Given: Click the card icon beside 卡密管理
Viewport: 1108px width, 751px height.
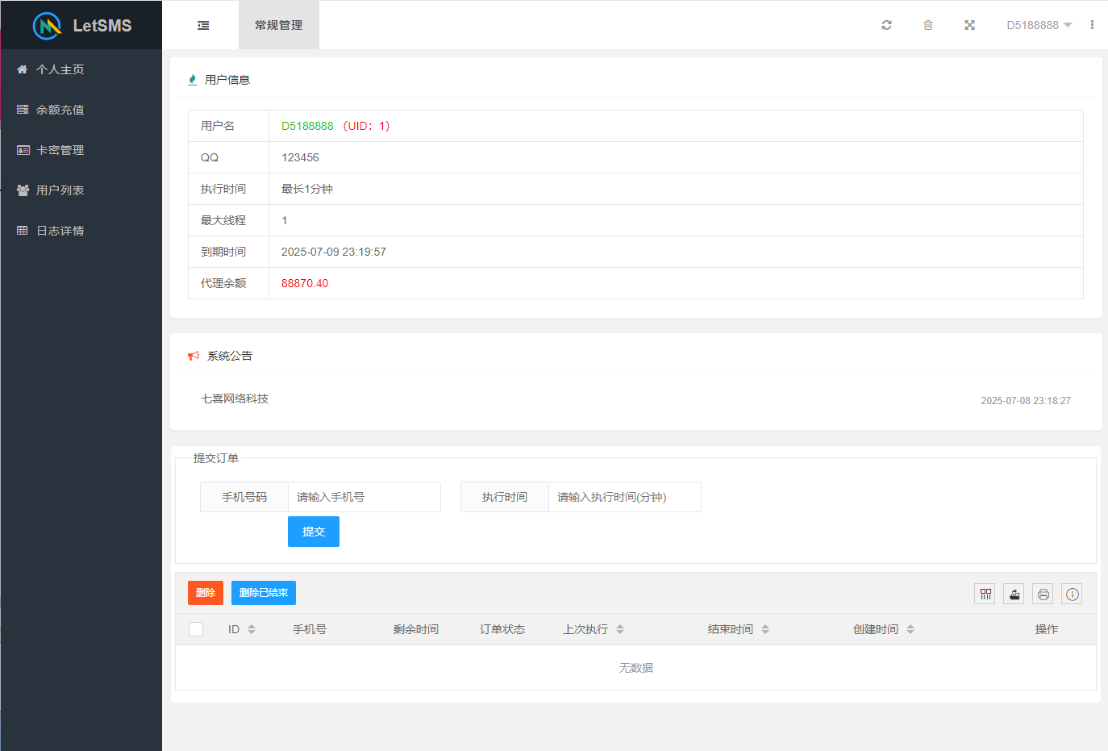Looking at the screenshot, I should [x=22, y=149].
